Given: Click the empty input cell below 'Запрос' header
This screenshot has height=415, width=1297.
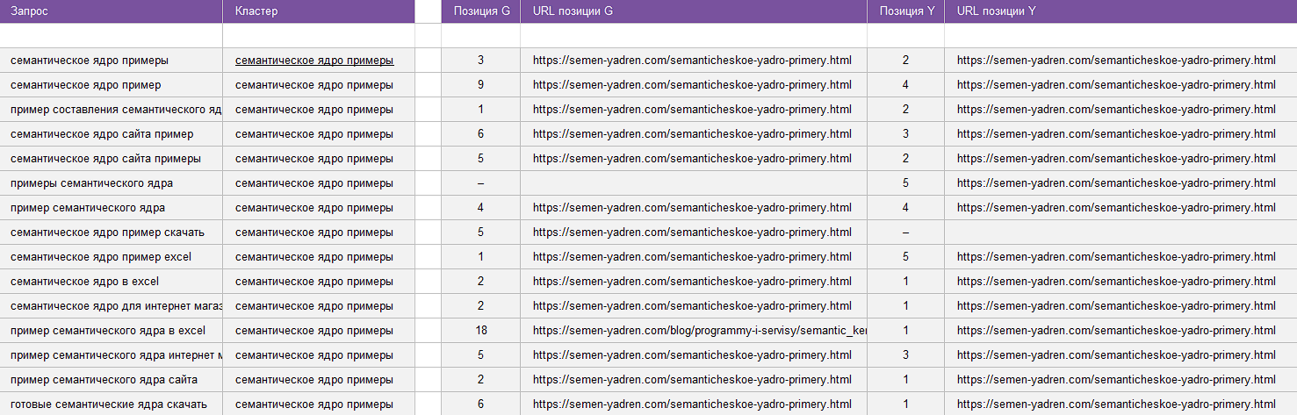Looking at the screenshot, I should 111,35.
